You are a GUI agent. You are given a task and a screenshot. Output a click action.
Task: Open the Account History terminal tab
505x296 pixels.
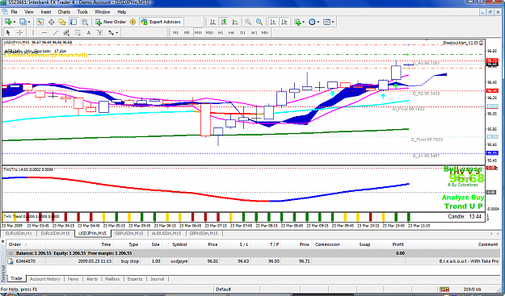click(44, 279)
